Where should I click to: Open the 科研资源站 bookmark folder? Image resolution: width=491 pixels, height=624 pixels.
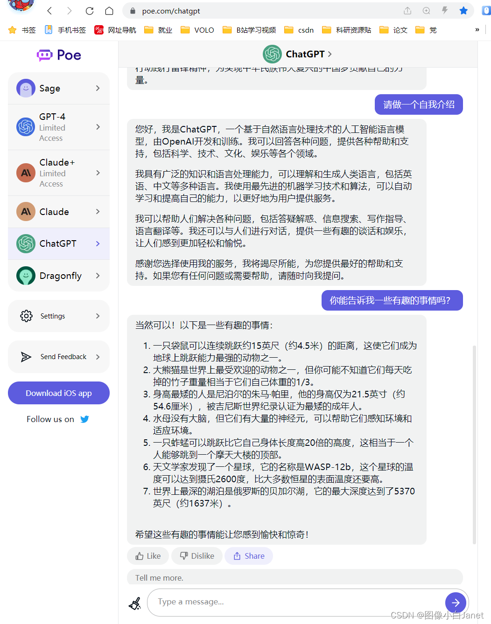pos(347,30)
